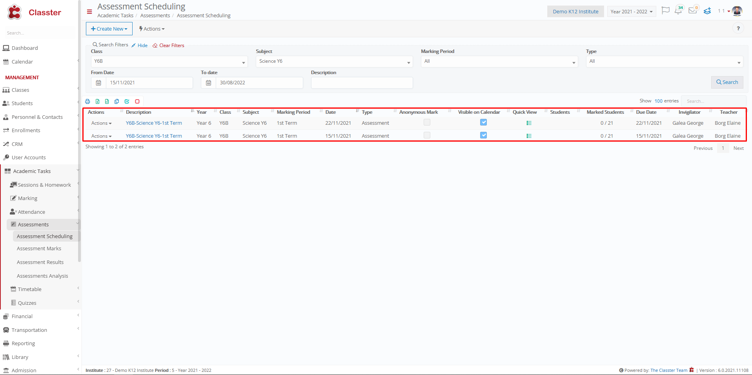Open the Create New dropdown
This screenshot has height=375, width=752.
point(109,29)
